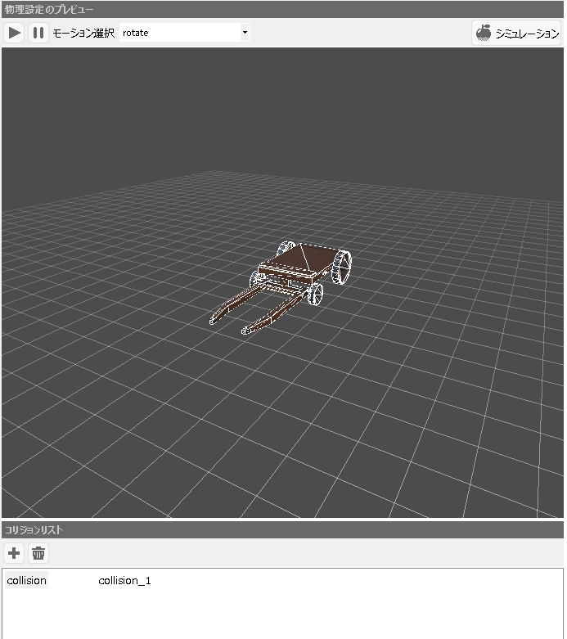The image size is (567, 639).
Task: Click the cart's front right wheel
Action: 316,294
